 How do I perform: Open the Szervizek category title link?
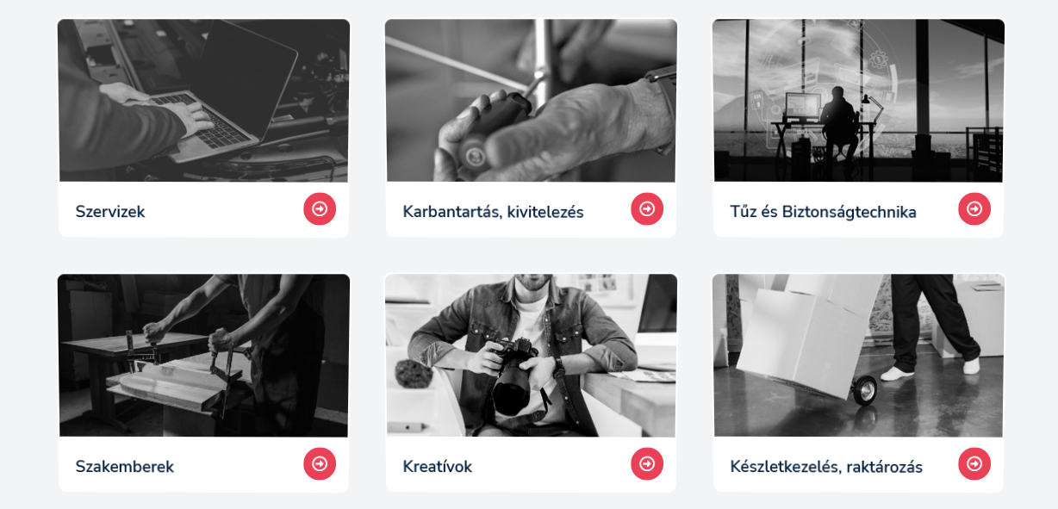click(110, 212)
